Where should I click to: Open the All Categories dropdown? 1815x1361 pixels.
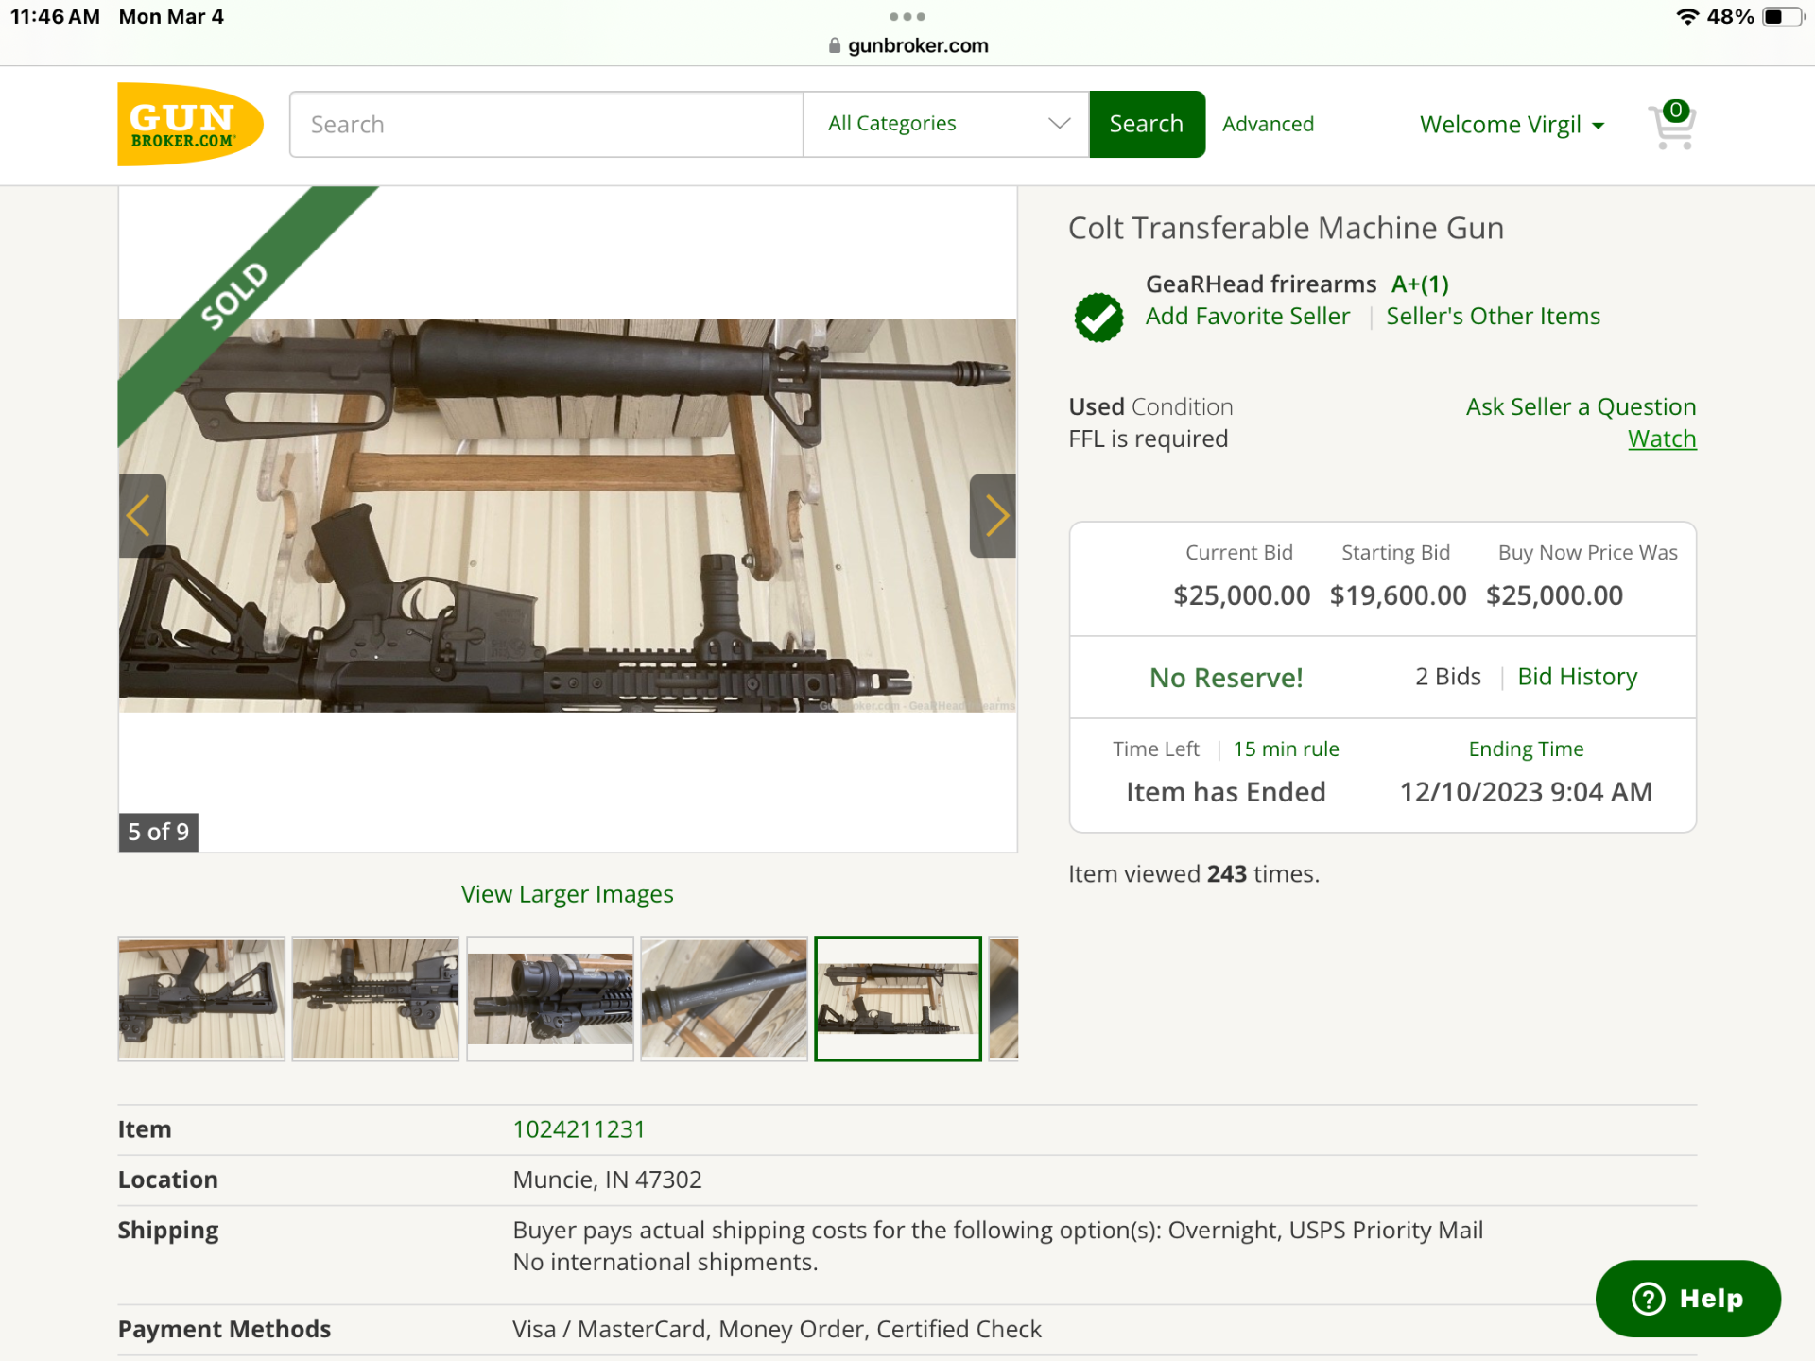[x=945, y=124]
